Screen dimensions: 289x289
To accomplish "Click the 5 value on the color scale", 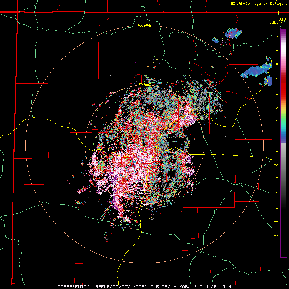I will [x=277, y=65].
